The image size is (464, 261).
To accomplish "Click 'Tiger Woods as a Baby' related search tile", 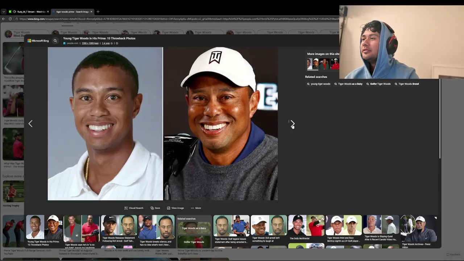I will 194,228.
